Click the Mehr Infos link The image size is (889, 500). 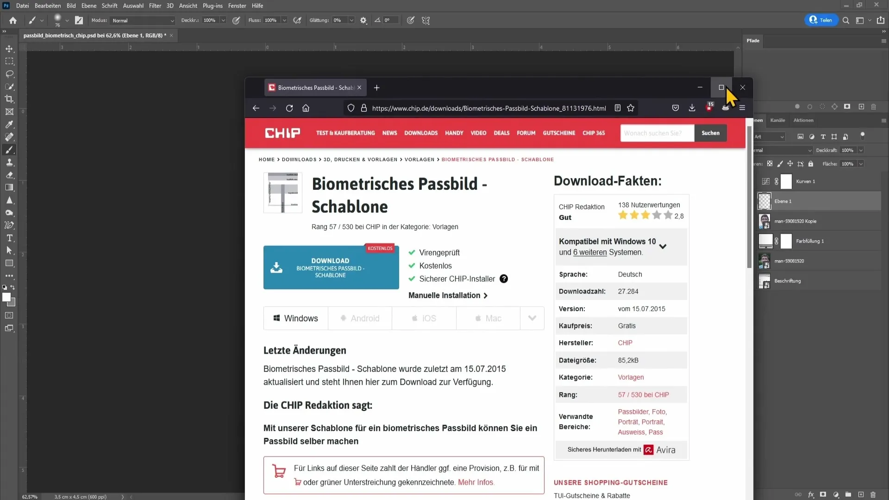coord(476,482)
